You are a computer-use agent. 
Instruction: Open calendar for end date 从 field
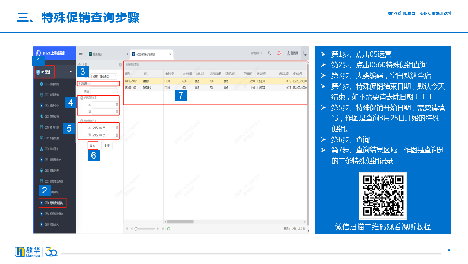117,104
